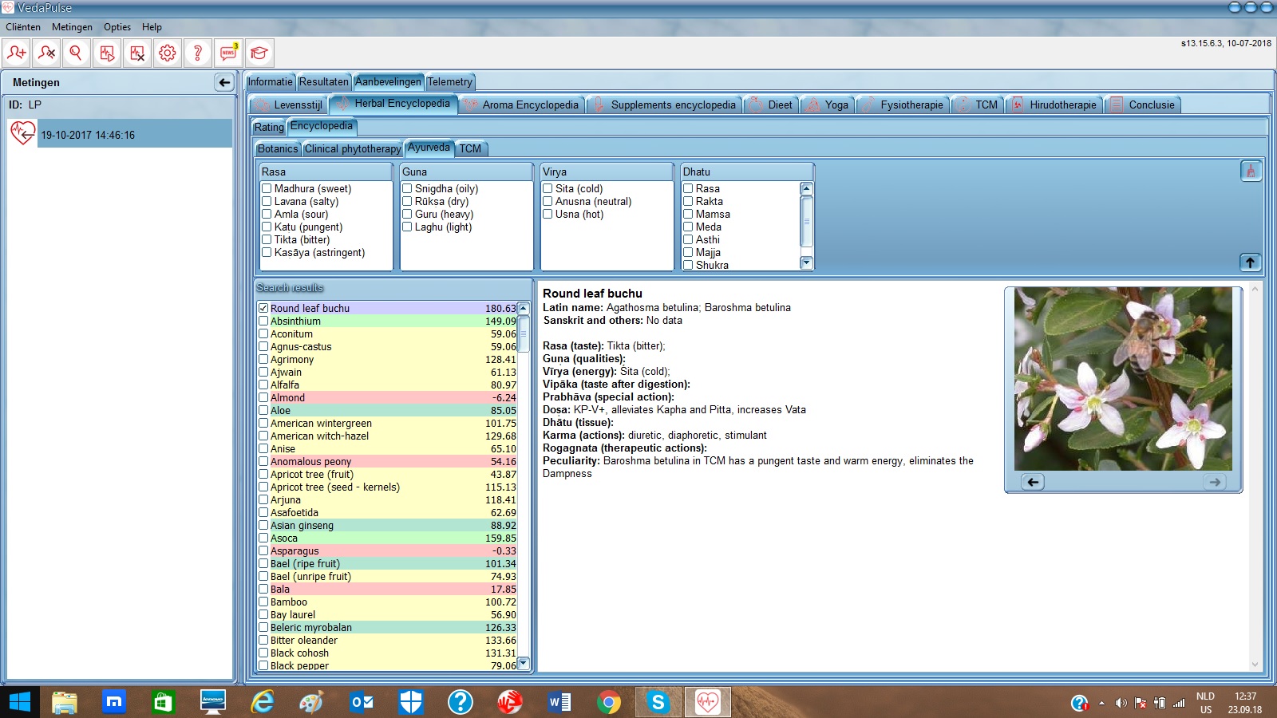Screen dimensions: 1277x718
Task: Collapse the Metingen panel with the left arrow
Action: coord(224,82)
